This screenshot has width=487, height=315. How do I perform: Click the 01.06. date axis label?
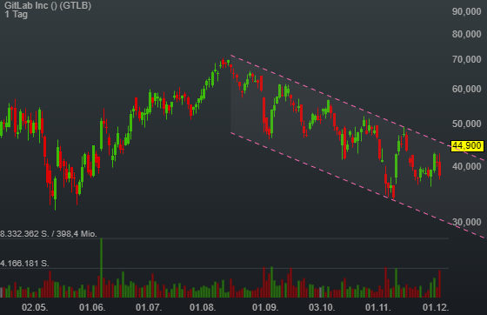tap(92, 307)
